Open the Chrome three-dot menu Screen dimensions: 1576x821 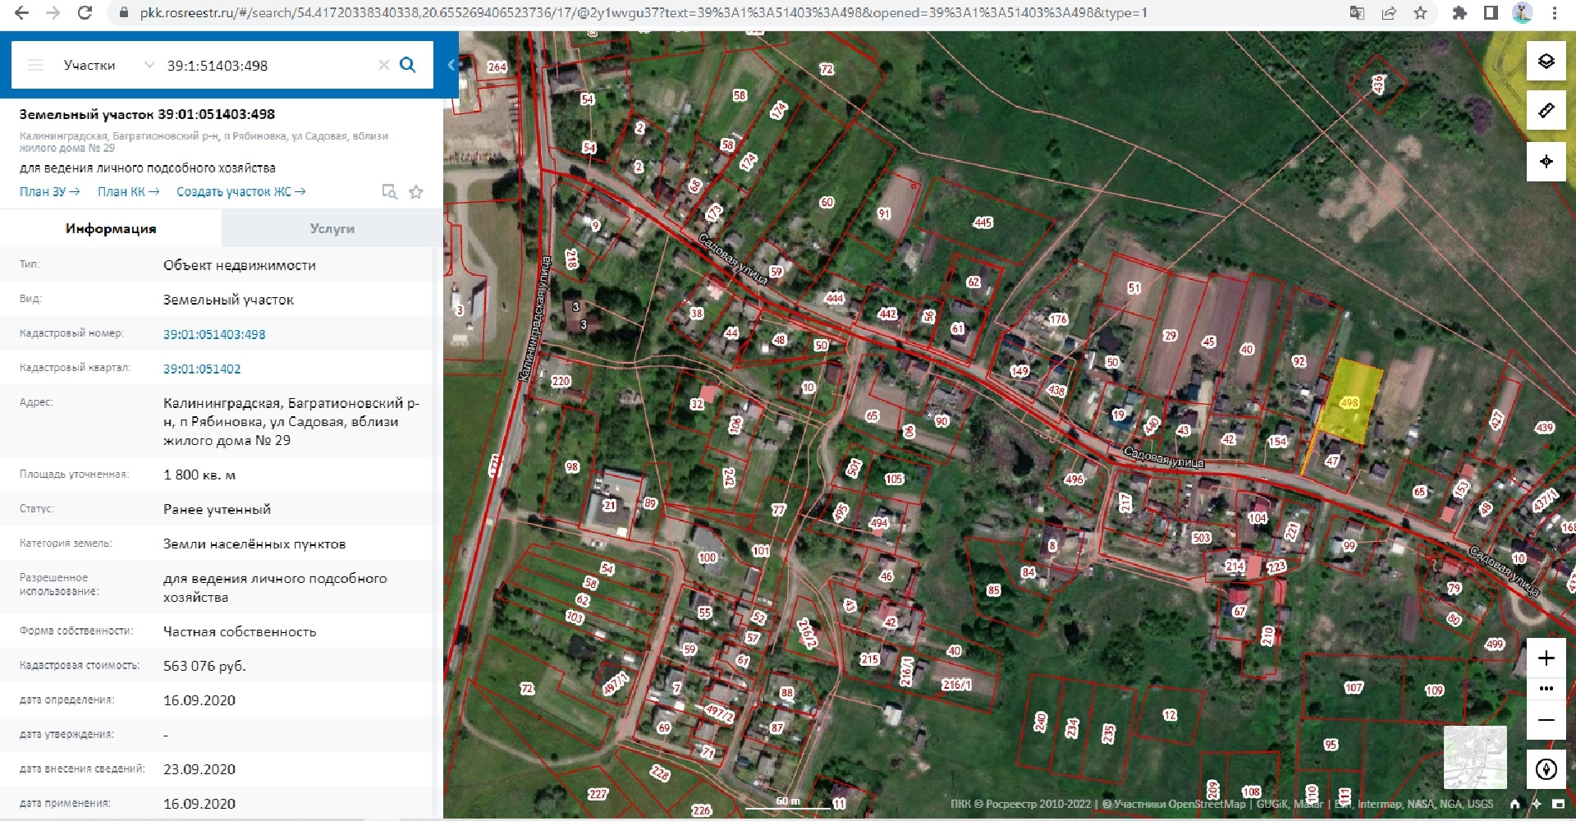(x=1554, y=13)
